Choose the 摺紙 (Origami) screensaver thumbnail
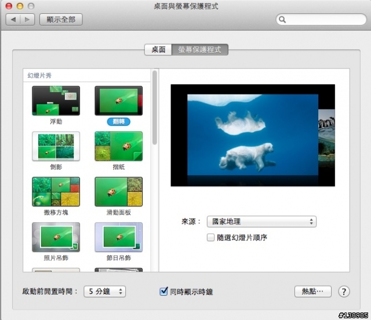This screenshot has width=371, height=320. [x=118, y=146]
